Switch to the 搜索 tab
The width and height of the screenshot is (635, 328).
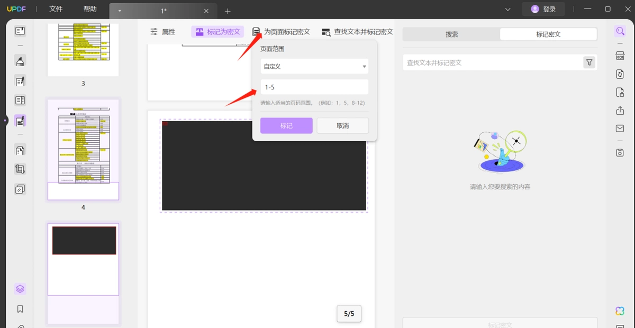tap(452, 34)
